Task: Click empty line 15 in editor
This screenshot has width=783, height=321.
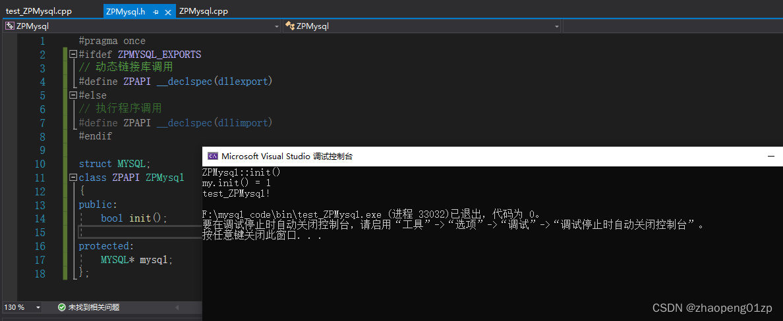Action: (x=140, y=232)
